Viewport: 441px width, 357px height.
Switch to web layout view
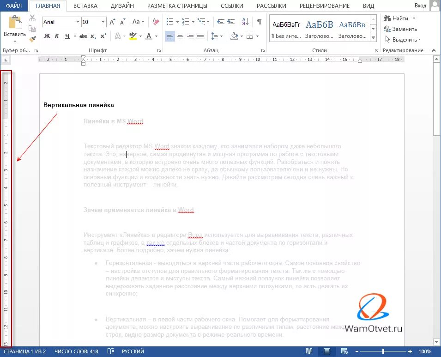click(x=344, y=351)
